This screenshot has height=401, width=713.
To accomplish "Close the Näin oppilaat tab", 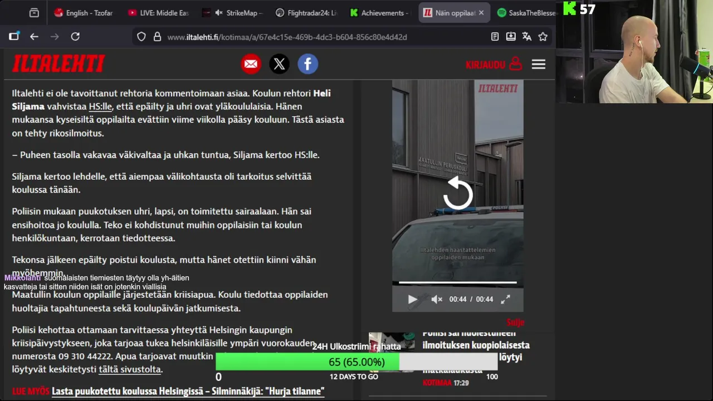I will [481, 13].
